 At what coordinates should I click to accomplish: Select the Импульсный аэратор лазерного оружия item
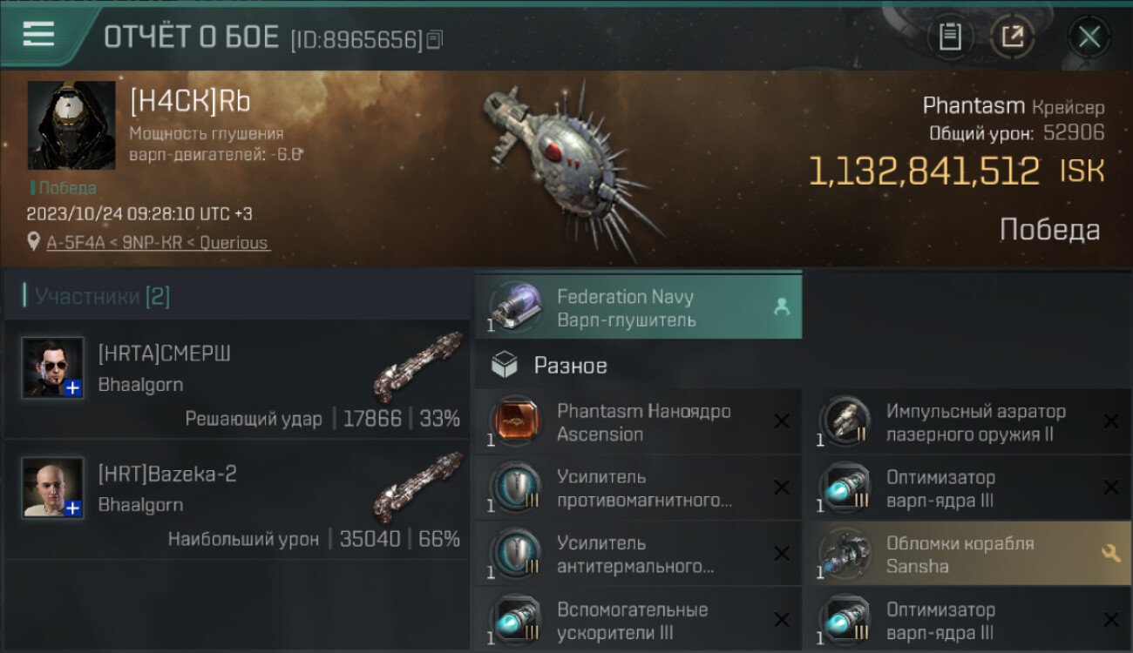(968, 422)
